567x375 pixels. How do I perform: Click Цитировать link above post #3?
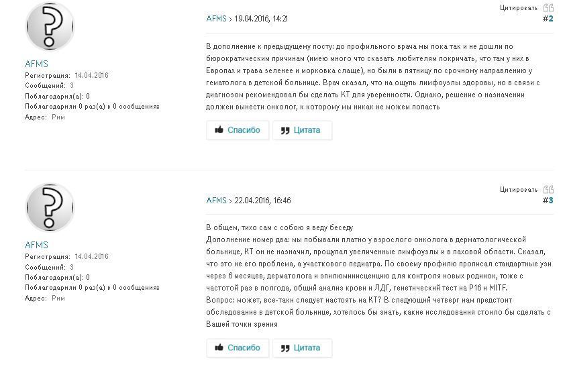(519, 189)
